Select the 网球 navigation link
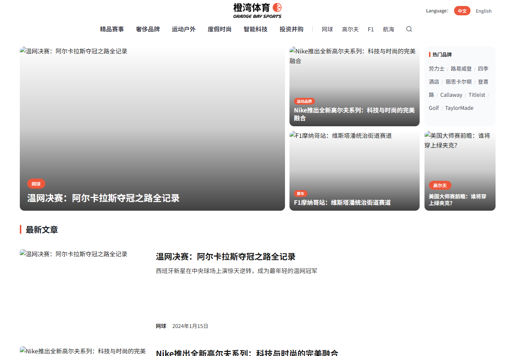The image size is (512, 356). click(327, 29)
